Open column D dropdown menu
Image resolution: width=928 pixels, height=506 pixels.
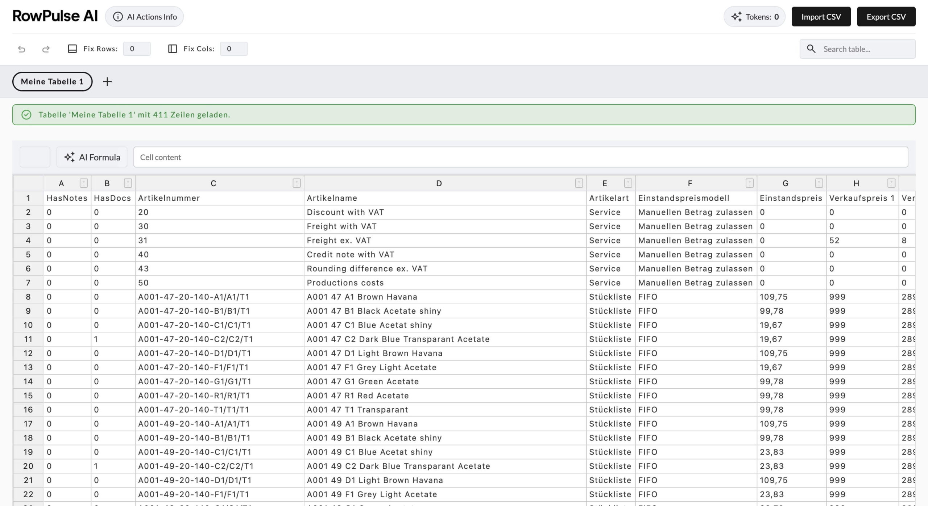tap(579, 183)
